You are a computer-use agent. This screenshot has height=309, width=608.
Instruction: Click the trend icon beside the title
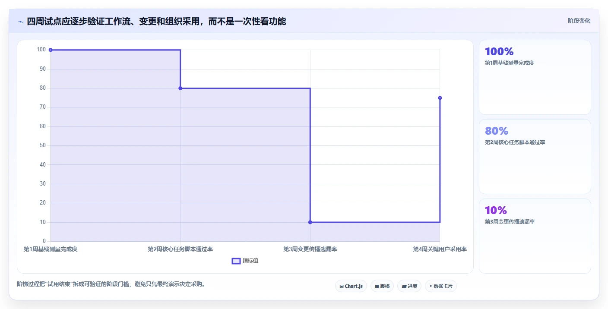[x=20, y=22]
